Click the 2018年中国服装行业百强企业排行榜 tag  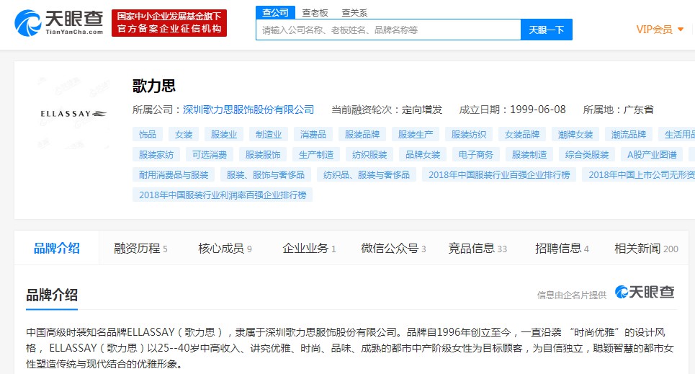(x=499, y=175)
